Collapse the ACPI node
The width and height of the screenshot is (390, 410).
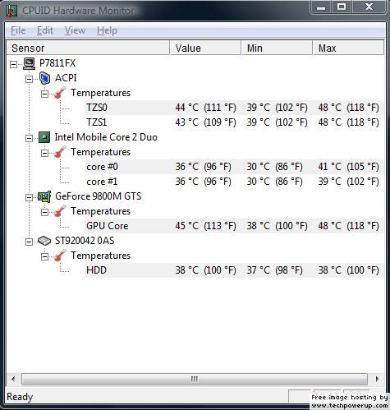[29, 80]
